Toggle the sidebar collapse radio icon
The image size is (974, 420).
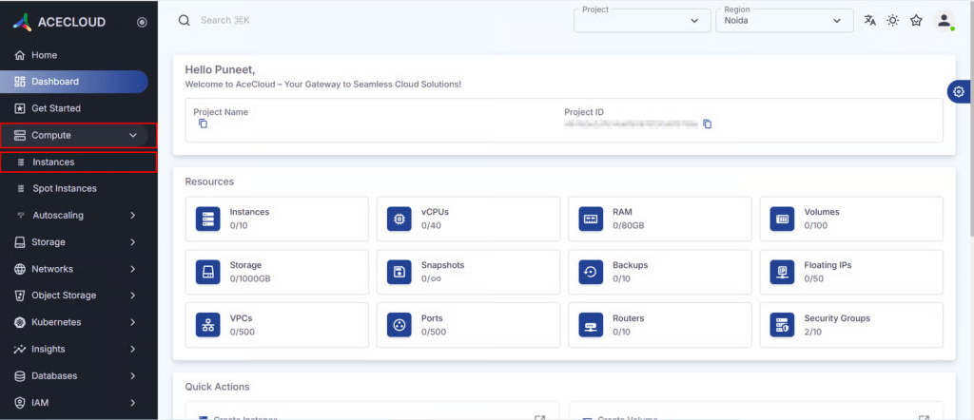point(142,22)
